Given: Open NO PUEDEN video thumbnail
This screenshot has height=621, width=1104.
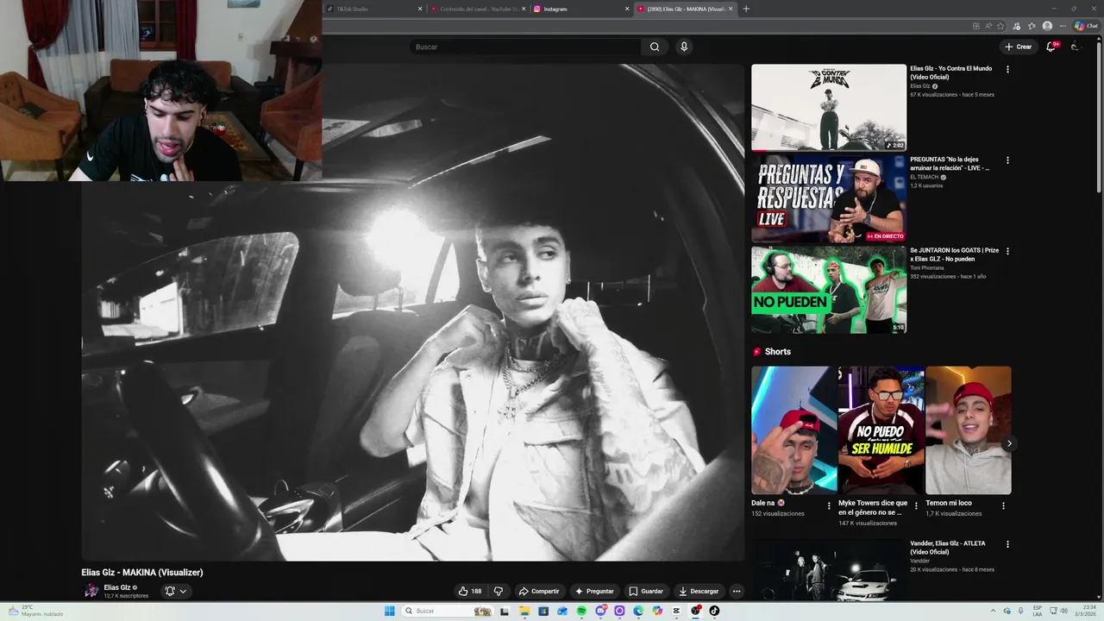Looking at the screenshot, I should (829, 290).
